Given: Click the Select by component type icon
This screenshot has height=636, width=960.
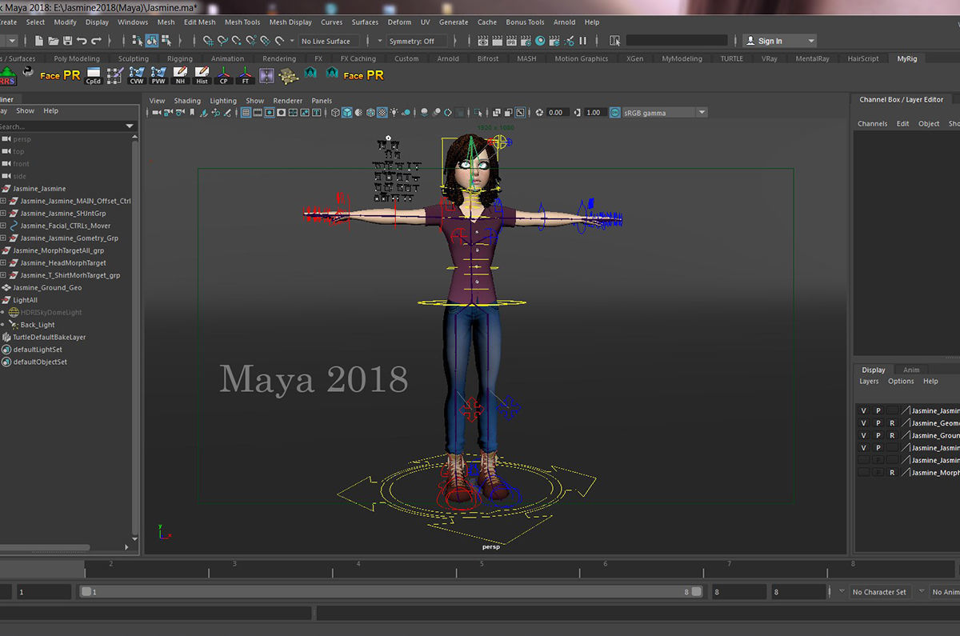Looking at the screenshot, I should 166,41.
